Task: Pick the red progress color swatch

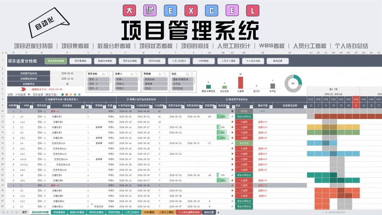Action: [67, 95]
